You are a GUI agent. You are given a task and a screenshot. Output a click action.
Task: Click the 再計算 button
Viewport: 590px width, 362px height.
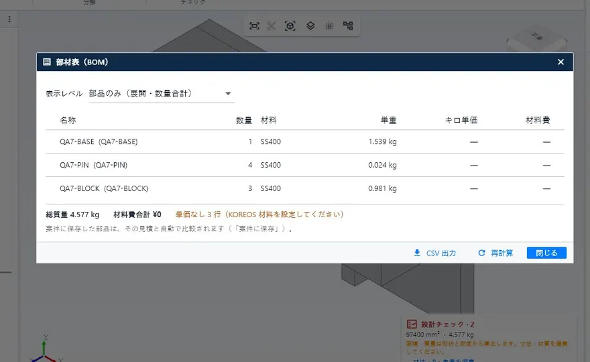495,253
